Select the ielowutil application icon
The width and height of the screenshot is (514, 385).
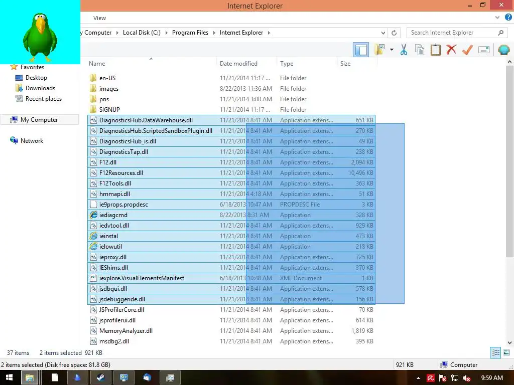click(93, 246)
